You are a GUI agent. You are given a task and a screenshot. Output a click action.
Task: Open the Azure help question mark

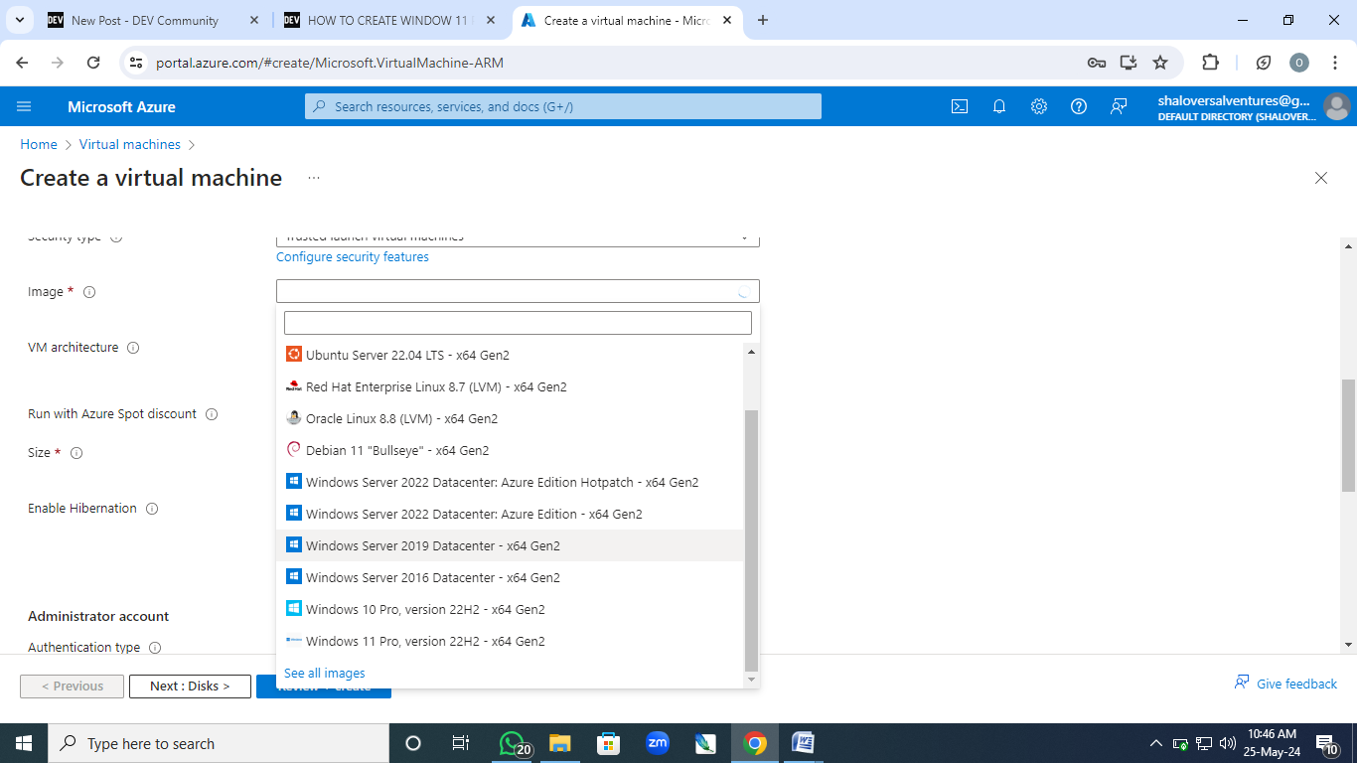pyautogui.click(x=1079, y=106)
